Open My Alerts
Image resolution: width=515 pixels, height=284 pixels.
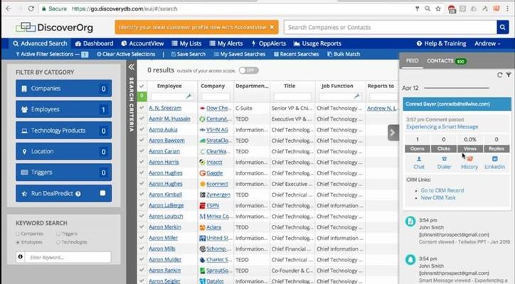226,43
